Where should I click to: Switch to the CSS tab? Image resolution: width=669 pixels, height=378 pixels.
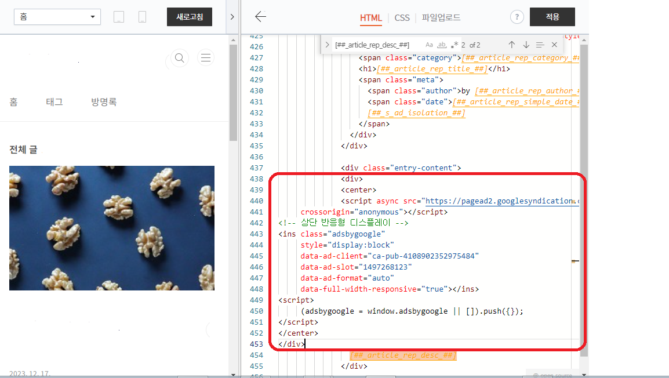(402, 18)
